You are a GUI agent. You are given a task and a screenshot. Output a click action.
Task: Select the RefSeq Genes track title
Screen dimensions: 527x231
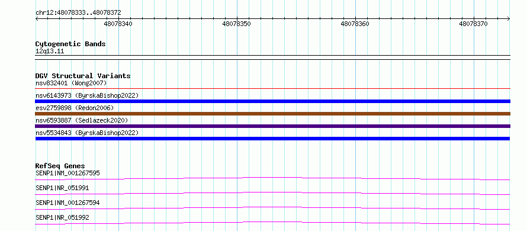pos(60,166)
